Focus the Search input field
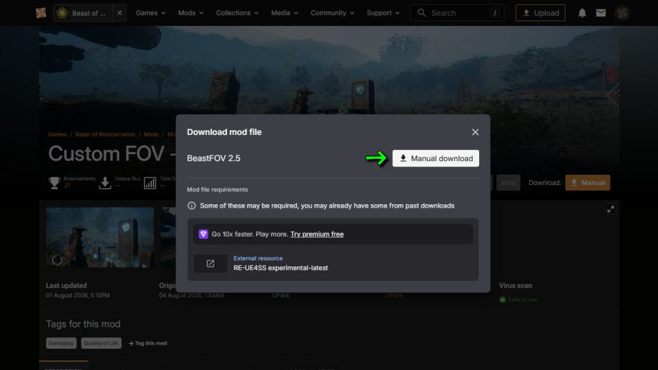The height and width of the screenshot is (370, 658). coord(457,13)
